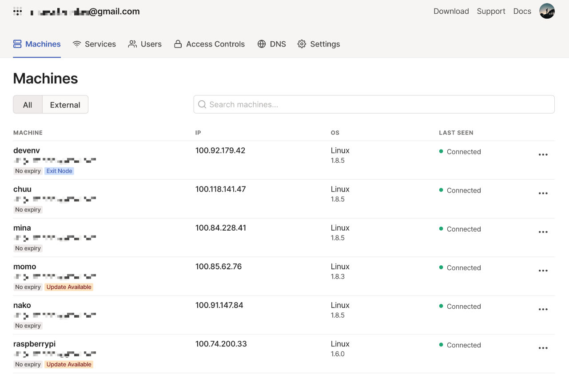569x374 pixels.
Task: Switch to the Services tab
Action: coord(94,44)
